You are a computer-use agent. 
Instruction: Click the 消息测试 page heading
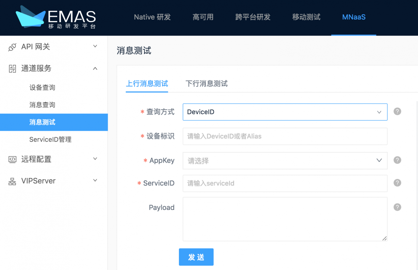coord(134,51)
